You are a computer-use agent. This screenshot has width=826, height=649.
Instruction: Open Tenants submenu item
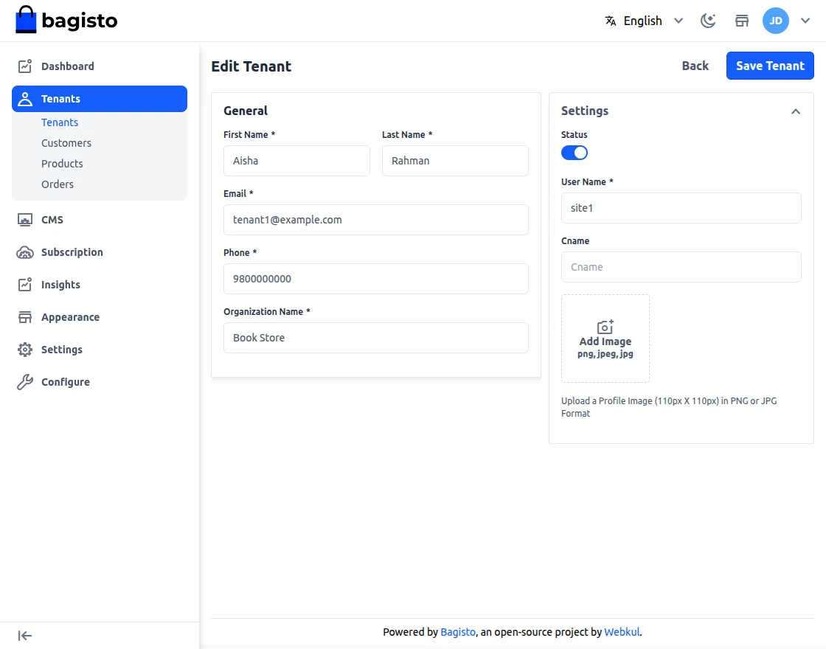coord(60,122)
